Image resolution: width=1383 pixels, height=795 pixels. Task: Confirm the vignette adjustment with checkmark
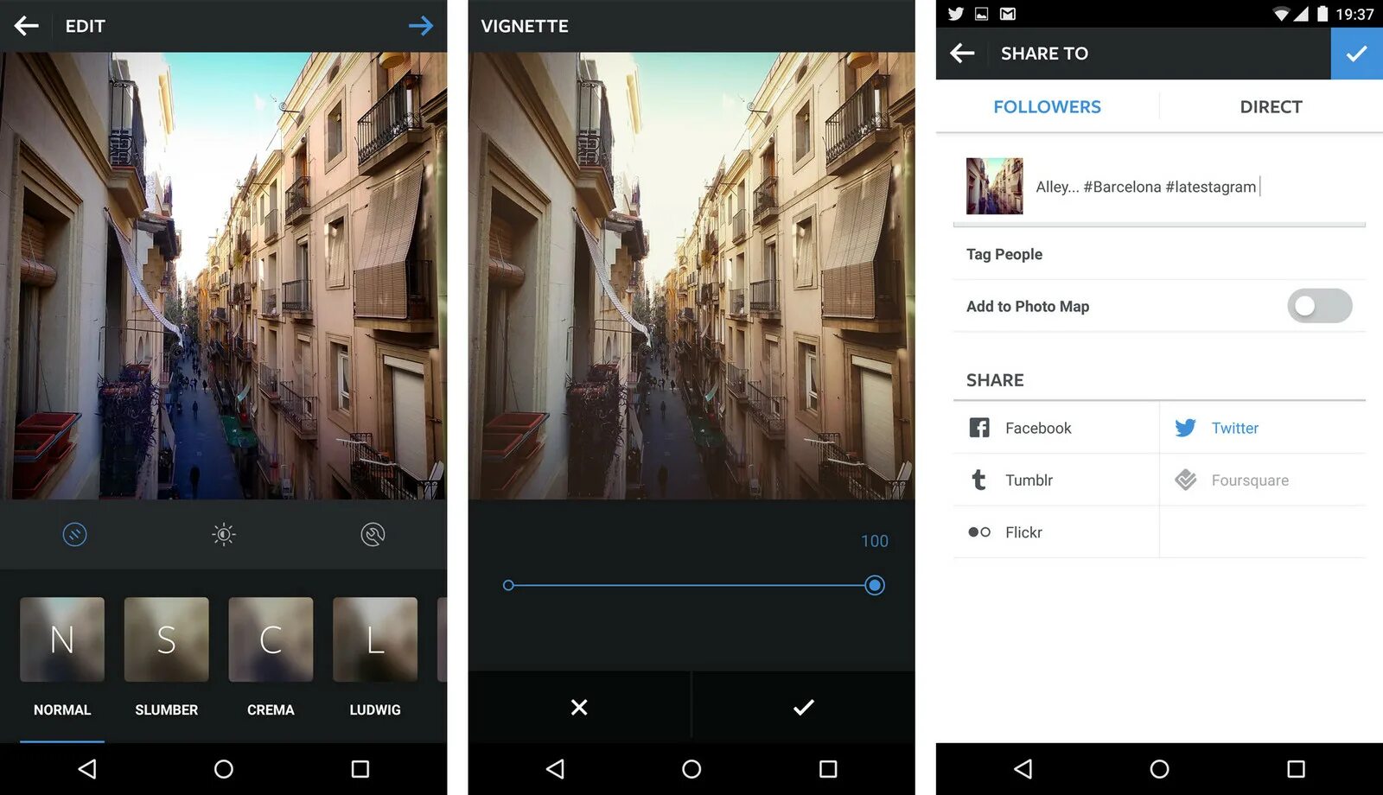[x=804, y=708]
